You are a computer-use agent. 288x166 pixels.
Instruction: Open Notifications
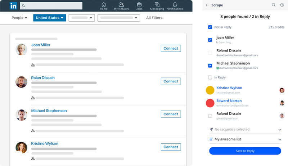[175, 6]
